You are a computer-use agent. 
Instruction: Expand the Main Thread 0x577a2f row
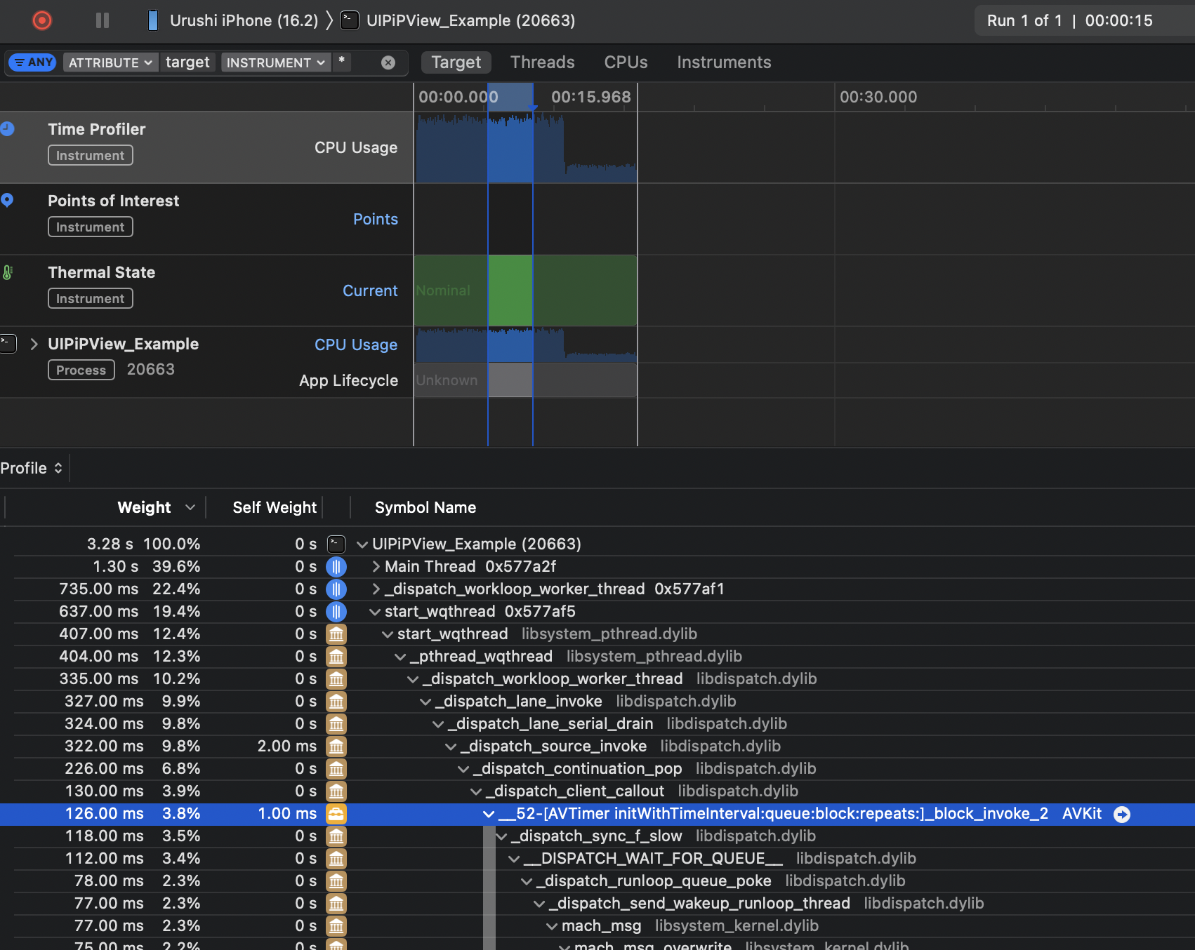[376, 567]
